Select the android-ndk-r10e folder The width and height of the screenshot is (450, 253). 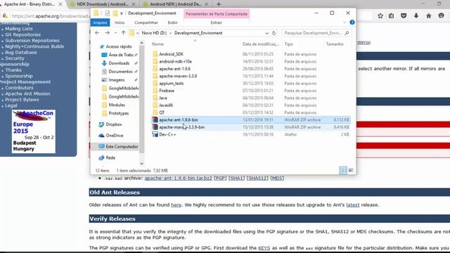click(x=175, y=61)
